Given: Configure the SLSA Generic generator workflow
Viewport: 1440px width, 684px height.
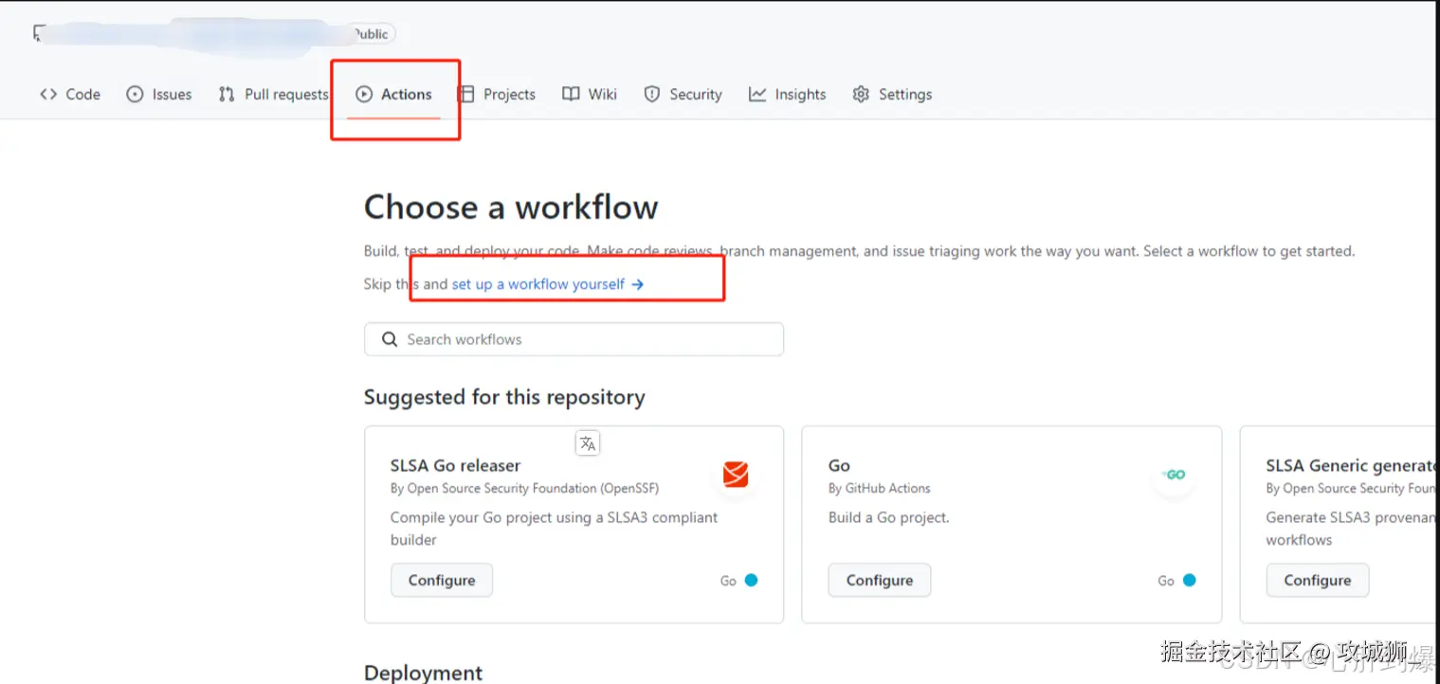Looking at the screenshot, I should [x=1318, y=580].
